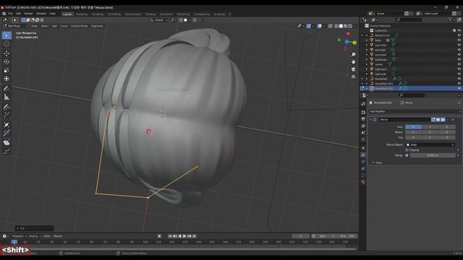
Task: Expand the BezierCircle outliner row
Action: (x=367, y=35)
